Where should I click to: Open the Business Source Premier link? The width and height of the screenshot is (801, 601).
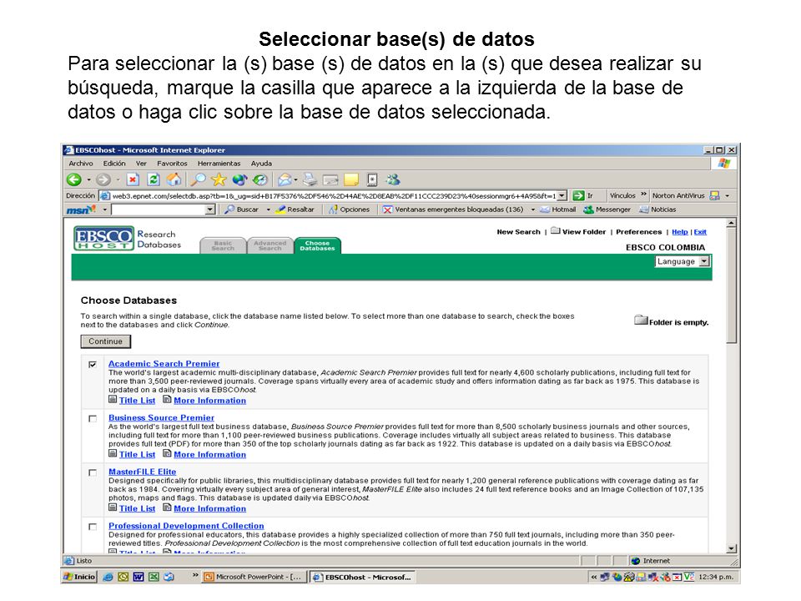pyautogui.click(x=161, y=417)
